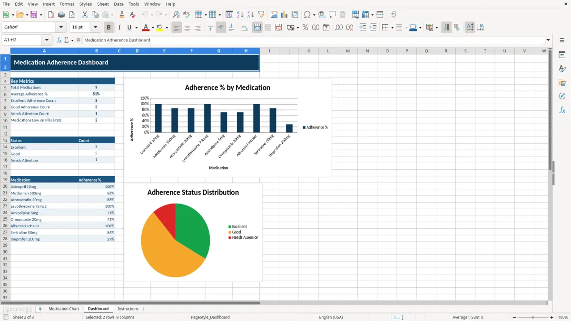Click the Print icon
This screenshot has height=321, width=571.
point(61,15)
